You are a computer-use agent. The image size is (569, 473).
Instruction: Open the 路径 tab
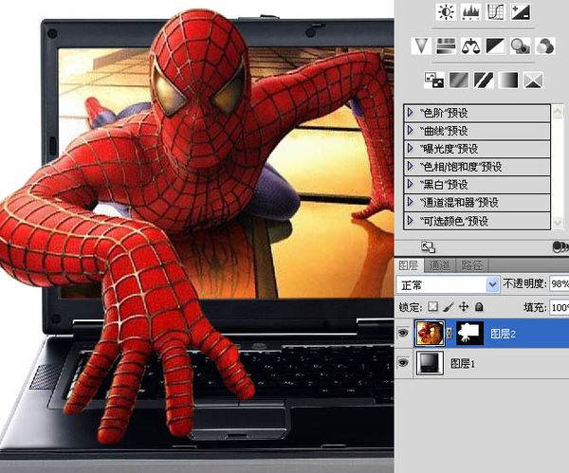[x=471, y=265]
